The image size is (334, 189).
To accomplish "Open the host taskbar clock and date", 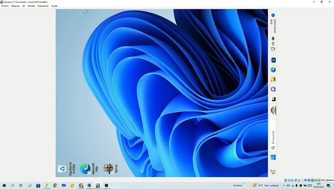I will click(318, 185).
